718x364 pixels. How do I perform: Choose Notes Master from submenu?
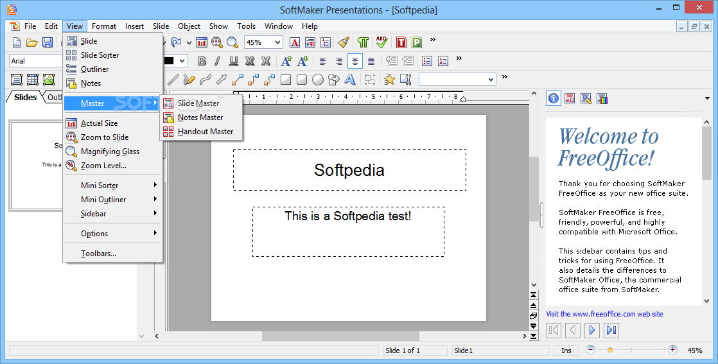click(x=202, y=117)
